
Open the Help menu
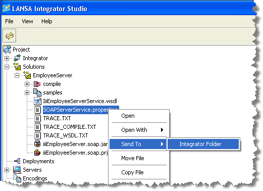[x=47, y=21]
